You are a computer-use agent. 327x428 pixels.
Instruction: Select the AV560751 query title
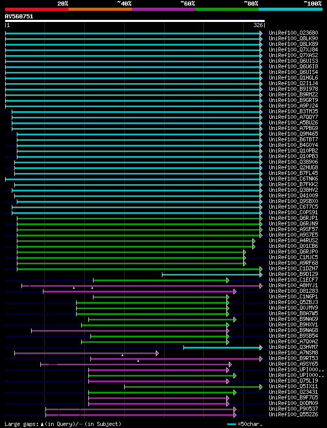pos(19,16)
